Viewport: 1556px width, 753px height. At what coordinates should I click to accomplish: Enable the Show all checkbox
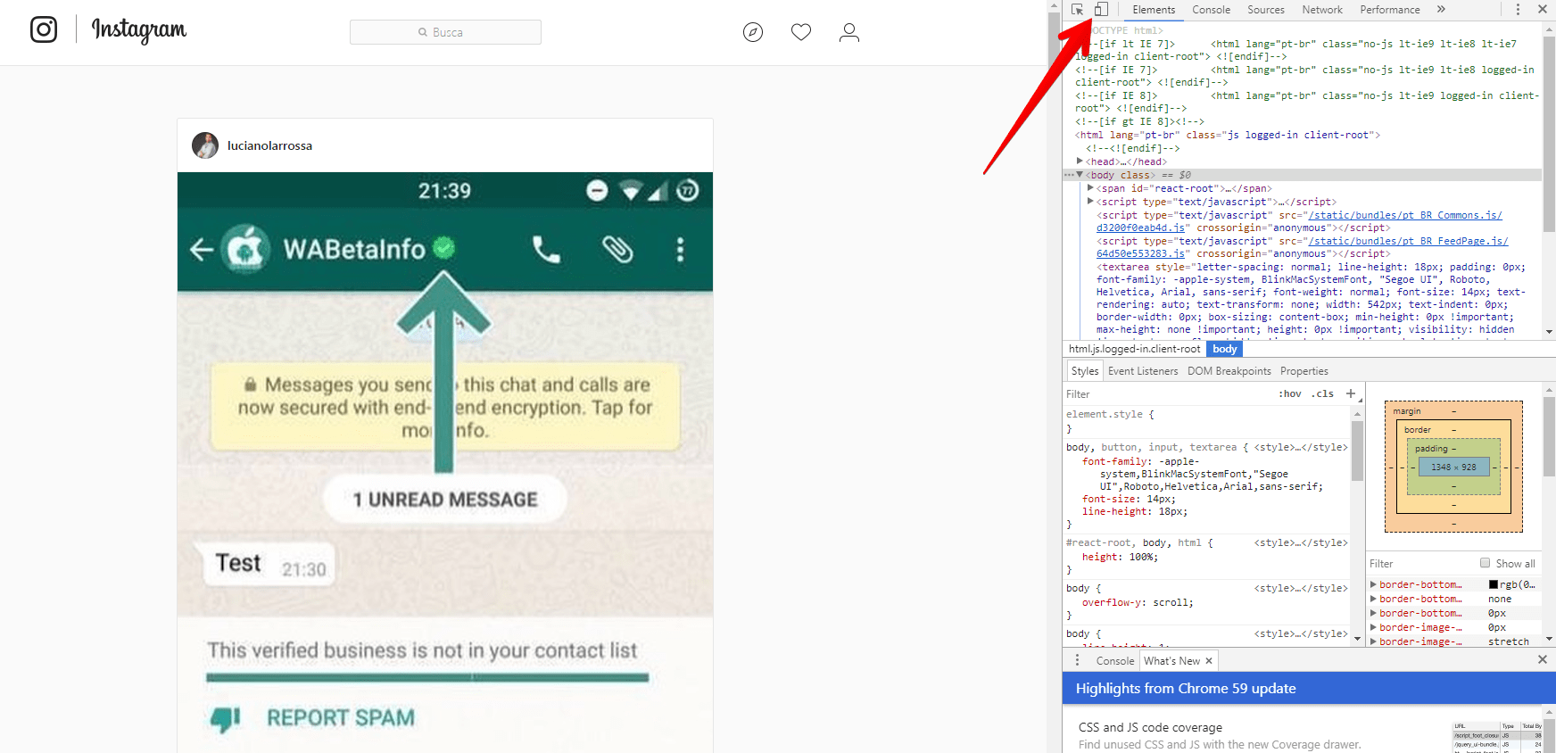click(1485, 563)
